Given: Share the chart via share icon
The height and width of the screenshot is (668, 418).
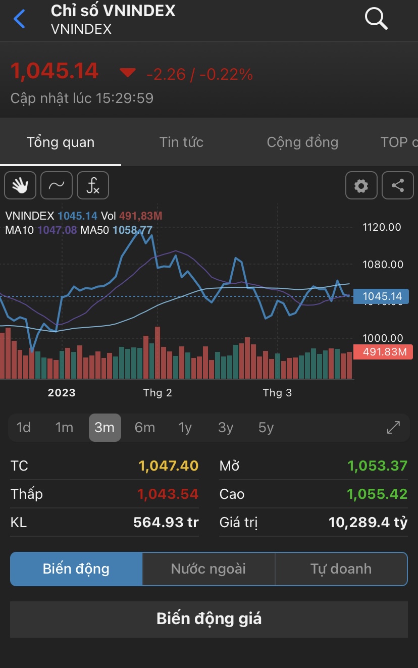Looking at the screenshot, I should [398, 185].
